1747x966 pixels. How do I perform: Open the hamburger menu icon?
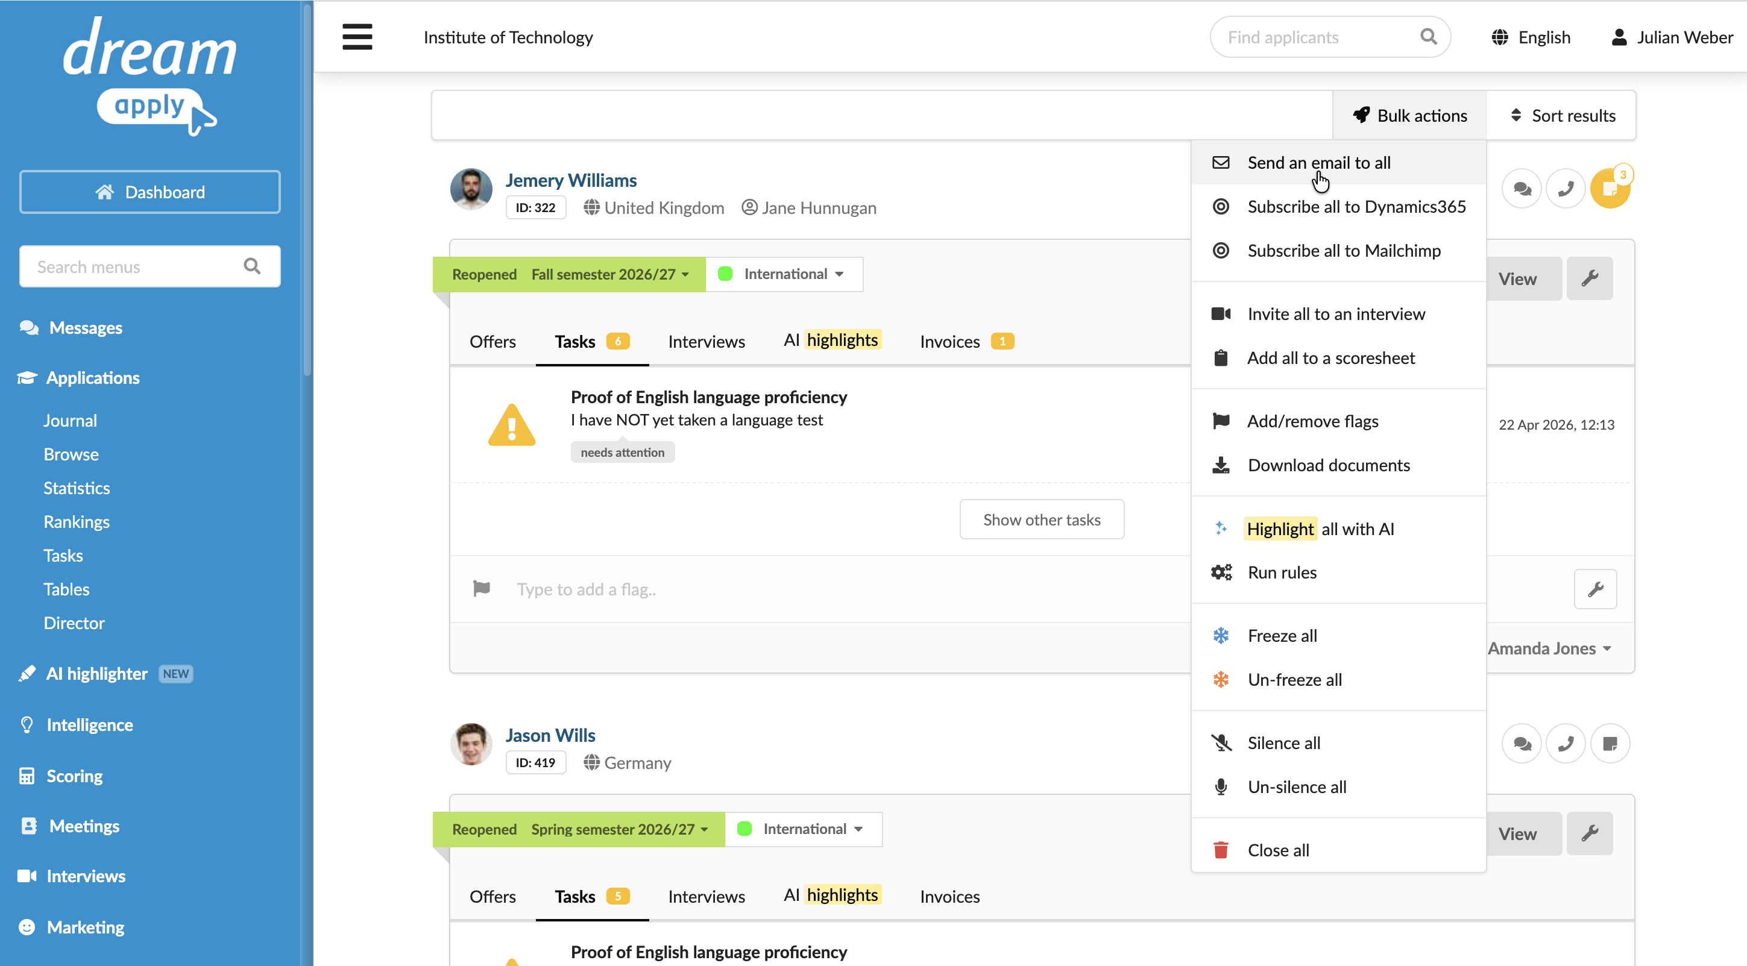tap(357, 37)
